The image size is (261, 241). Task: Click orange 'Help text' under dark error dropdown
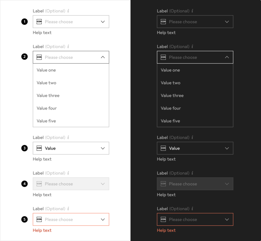coord(166,230)
